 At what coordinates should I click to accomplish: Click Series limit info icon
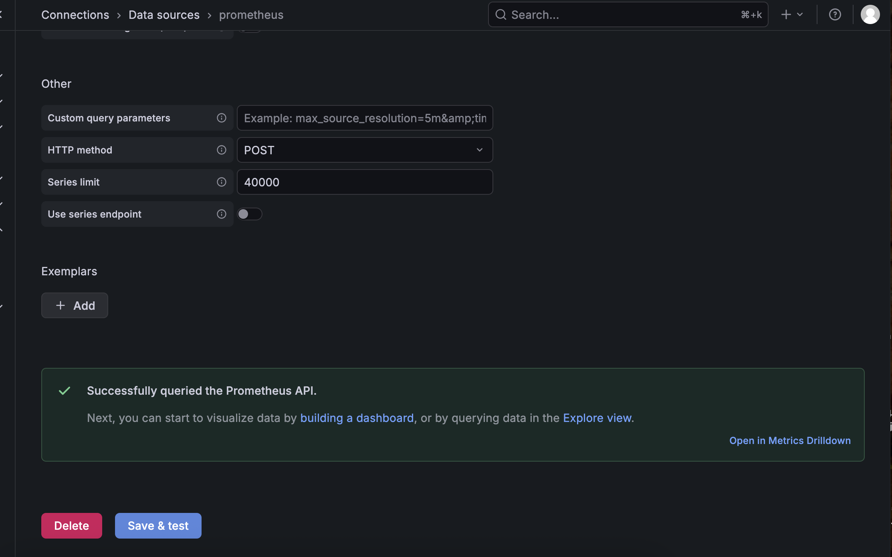pyautogui.click(x=222, y=182)
